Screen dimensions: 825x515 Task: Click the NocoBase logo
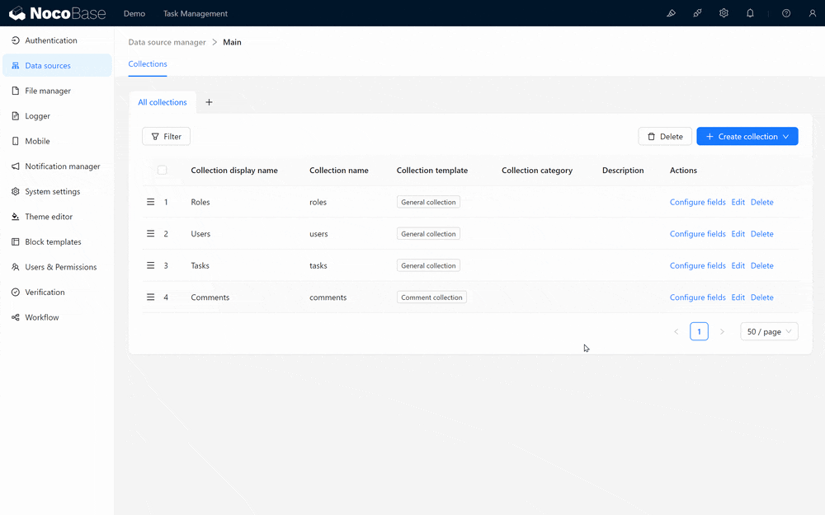tap(58, 13)
